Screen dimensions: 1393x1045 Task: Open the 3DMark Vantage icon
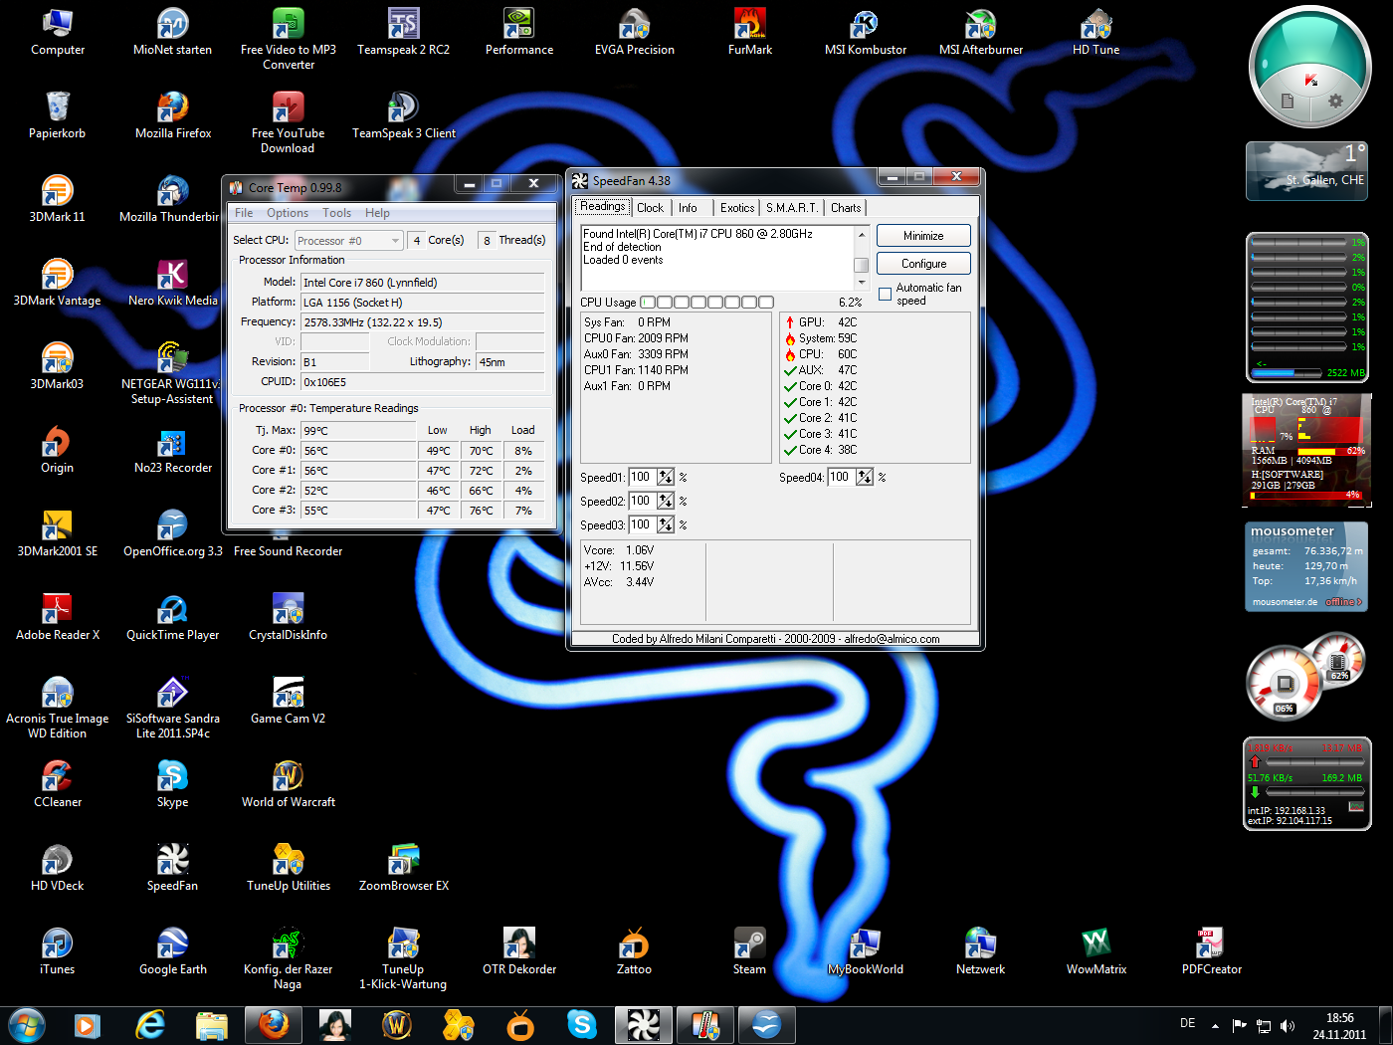click(57, 282)
